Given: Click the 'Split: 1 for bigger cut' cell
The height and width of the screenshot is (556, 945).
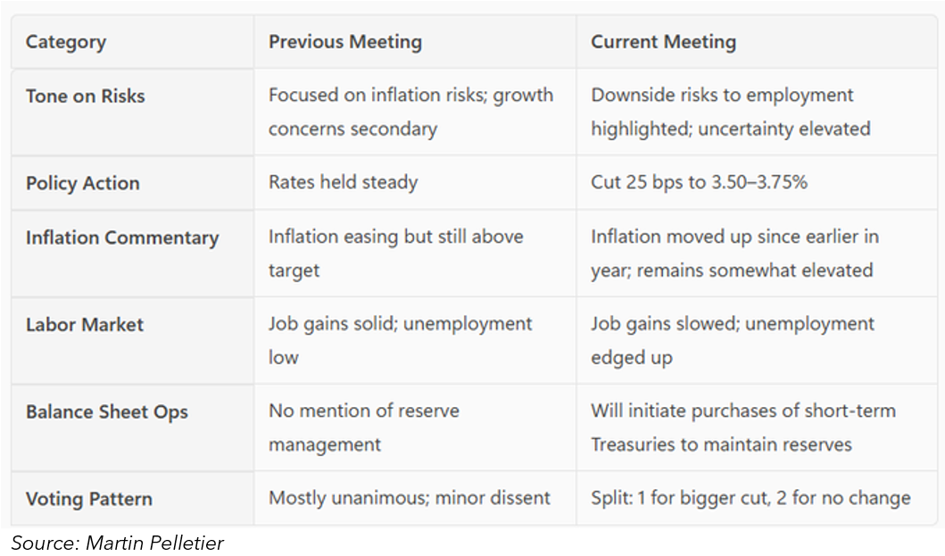Looking at the screenshot, I should [750, 498].
